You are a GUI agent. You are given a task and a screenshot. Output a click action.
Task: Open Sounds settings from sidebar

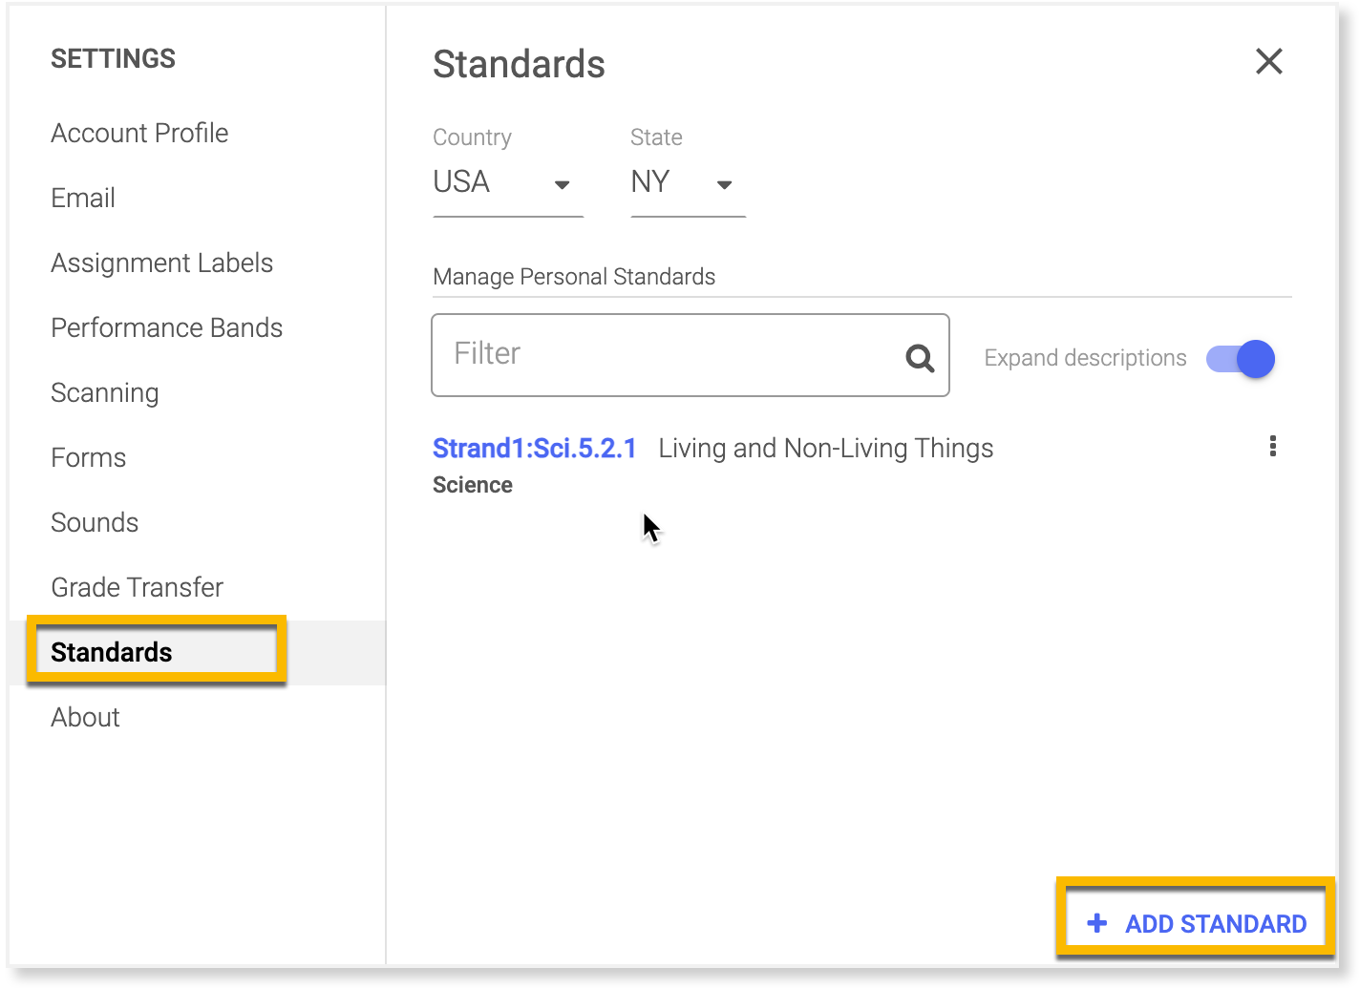(x=95, y=522)
